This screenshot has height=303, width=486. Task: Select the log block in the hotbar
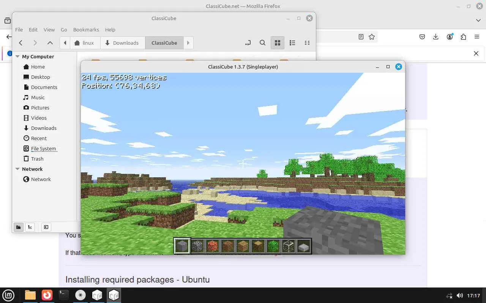coord(258,246)
